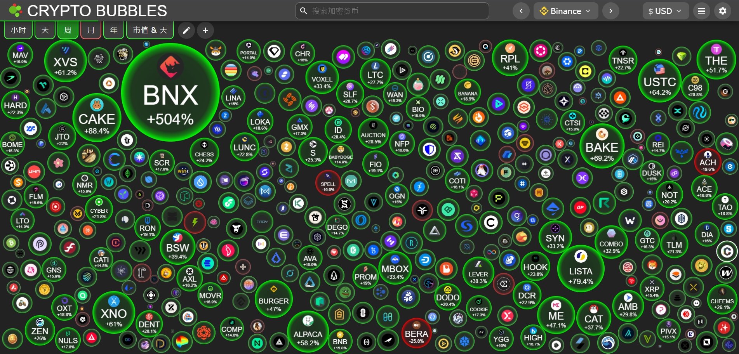
Task: Select the SPELL -16.6% bubble
Action: (x=328, y=183)
